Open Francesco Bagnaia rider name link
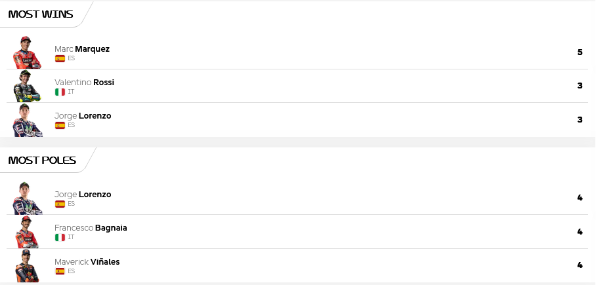Viewport: 596px width, 285px height. click(91, 228)
